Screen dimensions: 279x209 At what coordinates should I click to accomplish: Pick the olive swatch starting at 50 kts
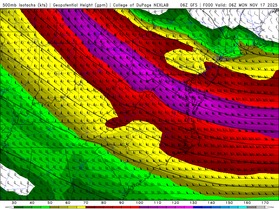pyautogui.click(x=54, y=207)
